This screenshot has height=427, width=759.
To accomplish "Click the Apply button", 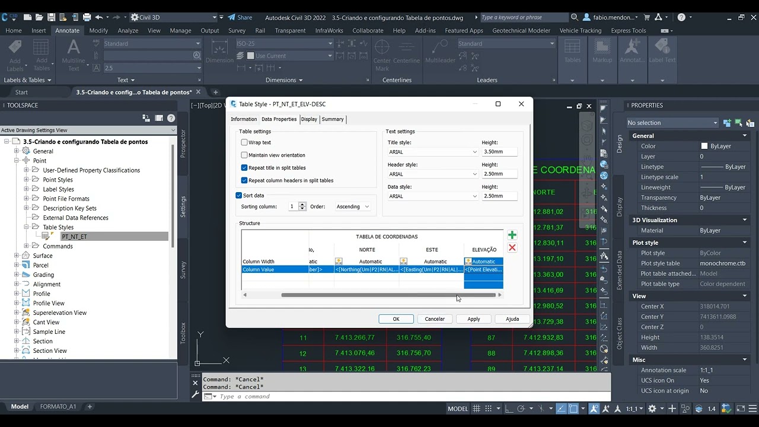I will coord(474,319).
